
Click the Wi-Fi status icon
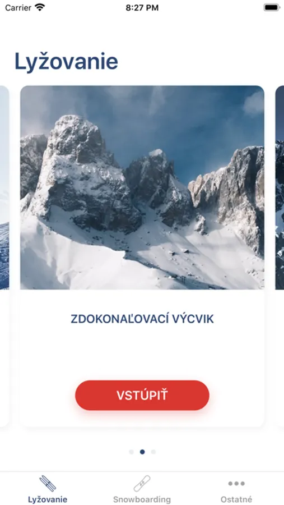pyautogui.click(x=40, y=7)
